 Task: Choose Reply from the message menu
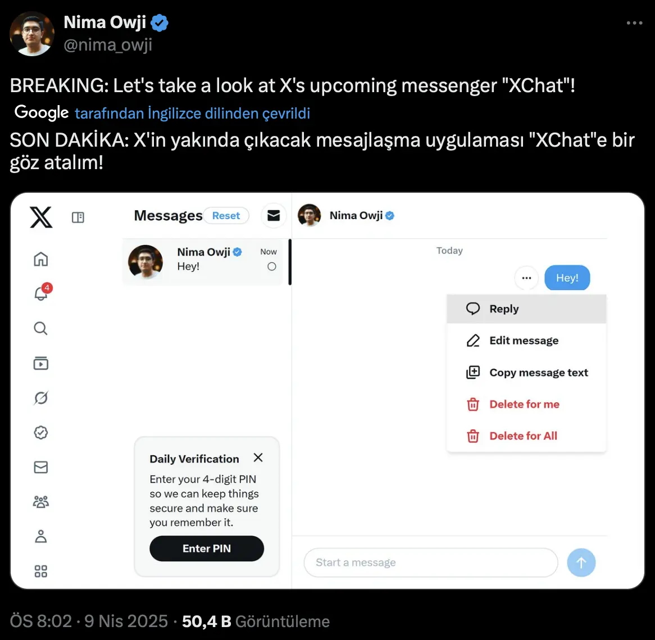click(526, 309)
